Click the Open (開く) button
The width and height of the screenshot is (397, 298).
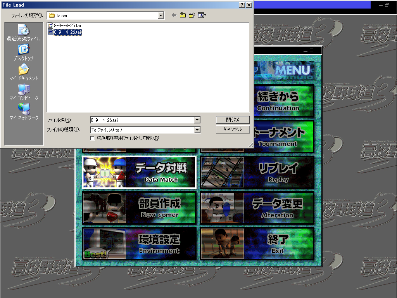click(233, 120)
